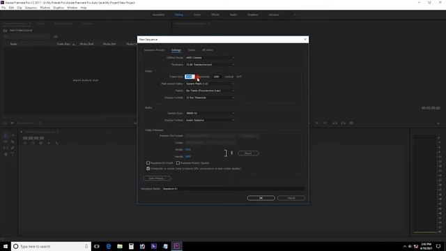Screen dimensions: 446x251
Task: Switch to the Tracks tab
Action: point(192,50)
